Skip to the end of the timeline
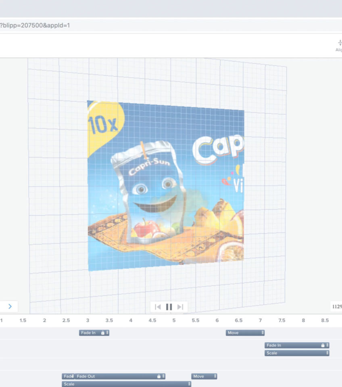The height and width of the screenshot is (387, 342). (180, 307)
